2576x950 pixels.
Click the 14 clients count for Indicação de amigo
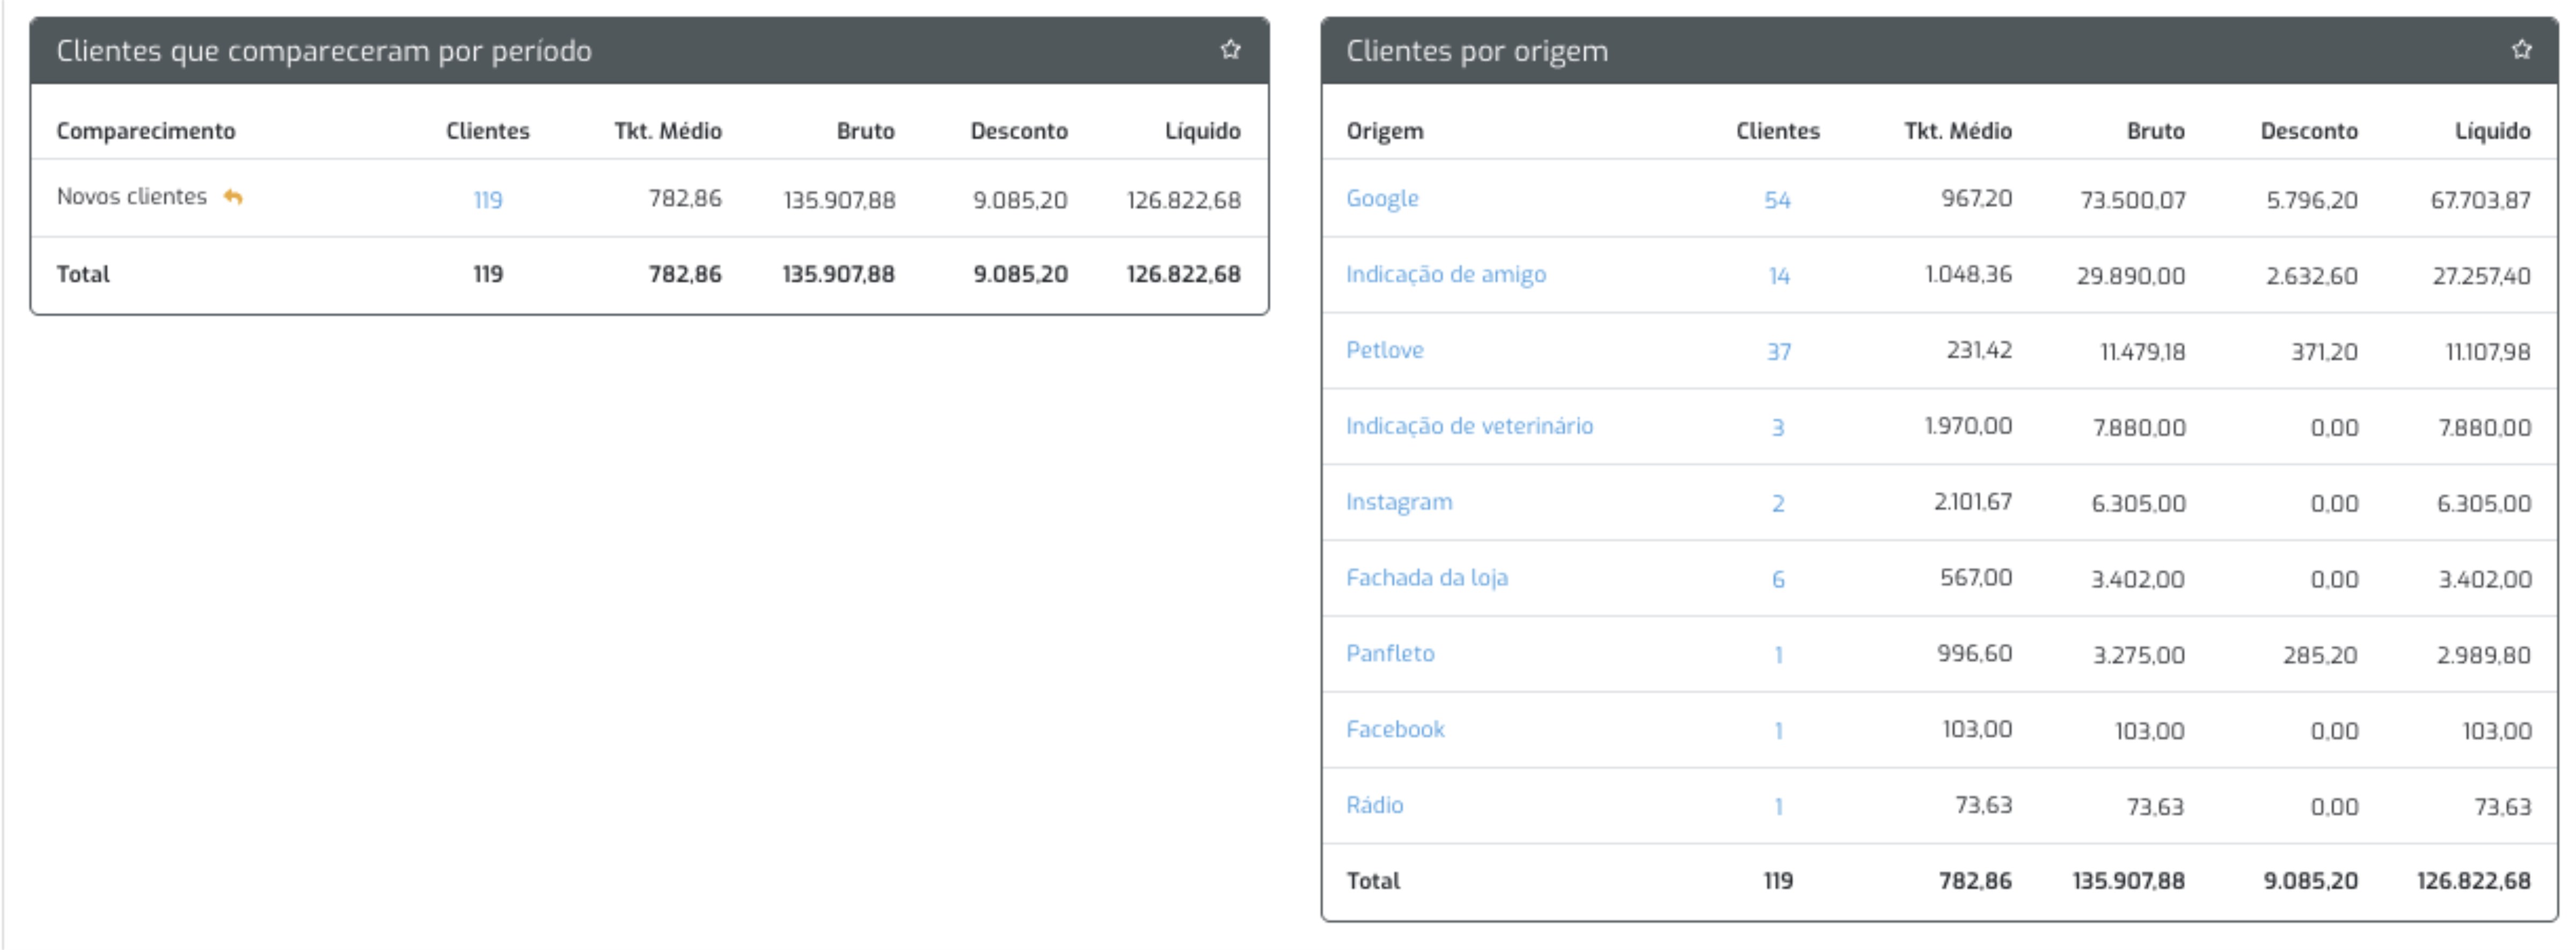(x=1778, y=276)
